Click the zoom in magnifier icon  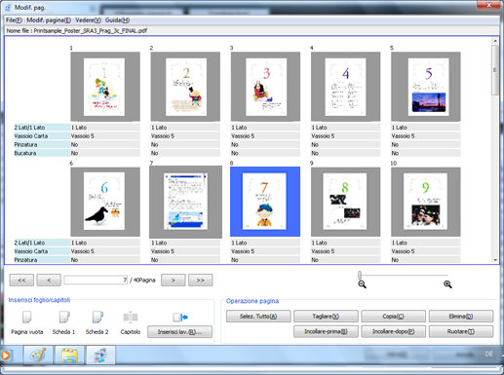[x=447, y=284]
